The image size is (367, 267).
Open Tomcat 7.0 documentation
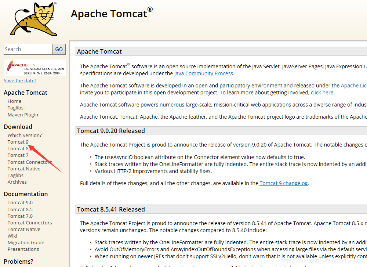point(20,216)
